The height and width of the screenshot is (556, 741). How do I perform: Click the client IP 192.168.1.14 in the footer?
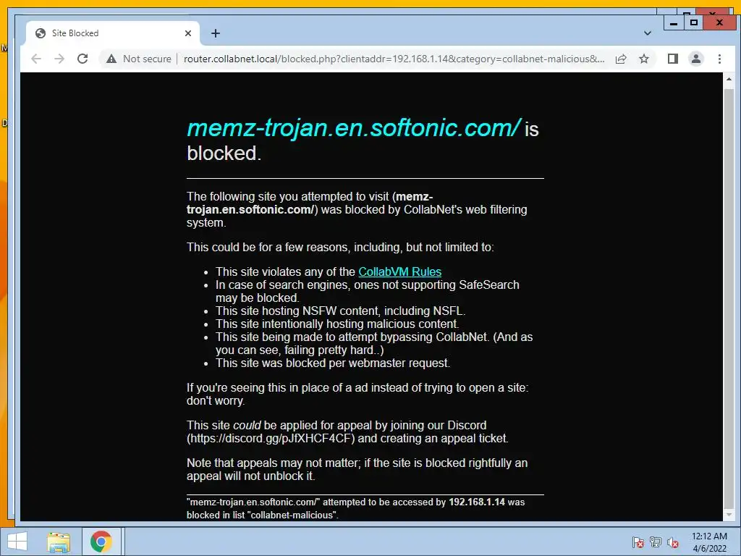coord(477,502)
